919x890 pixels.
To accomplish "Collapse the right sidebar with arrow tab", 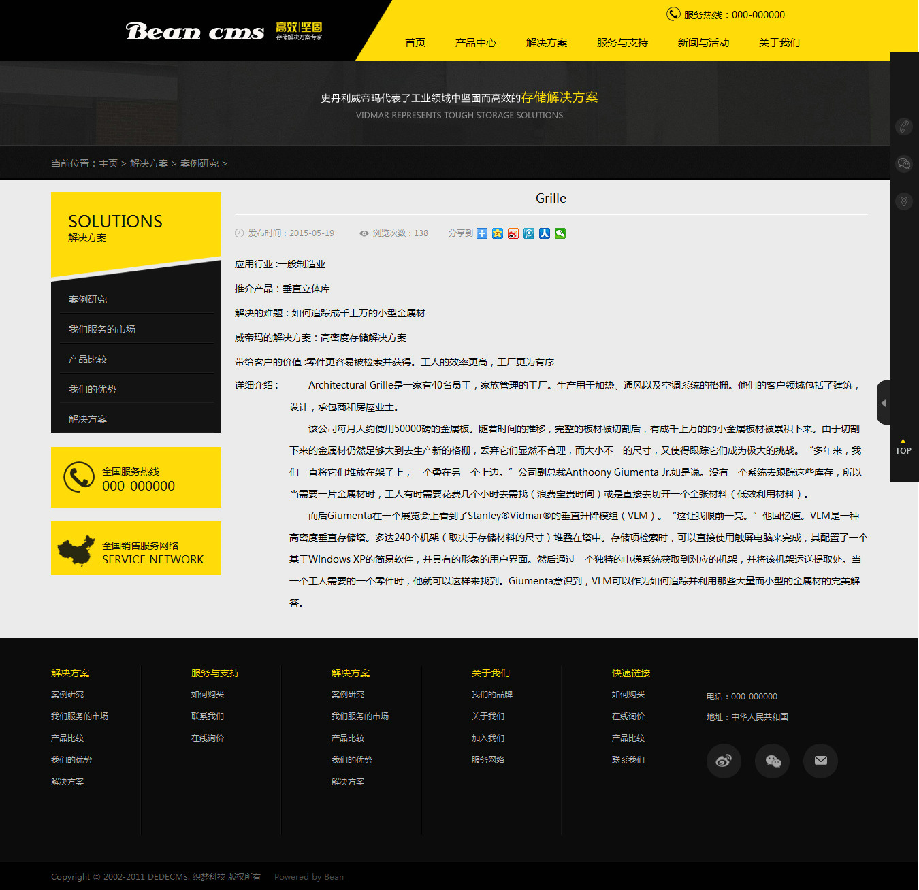I will click(x=883, y=403).
